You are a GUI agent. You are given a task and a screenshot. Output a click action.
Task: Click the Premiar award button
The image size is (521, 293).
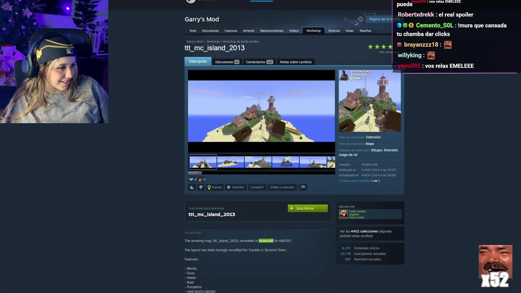(x=215, y=187)
